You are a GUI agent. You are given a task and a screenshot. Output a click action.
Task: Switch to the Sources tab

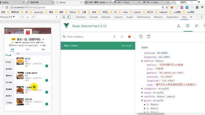click(x=119, y=17)
